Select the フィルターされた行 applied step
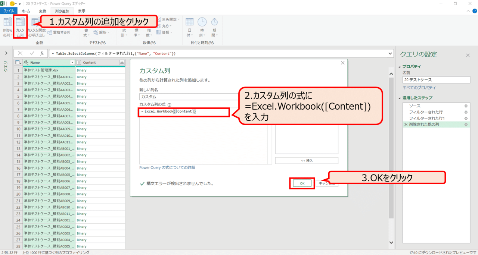Viewport: 478px width, 255px height. 436,112
